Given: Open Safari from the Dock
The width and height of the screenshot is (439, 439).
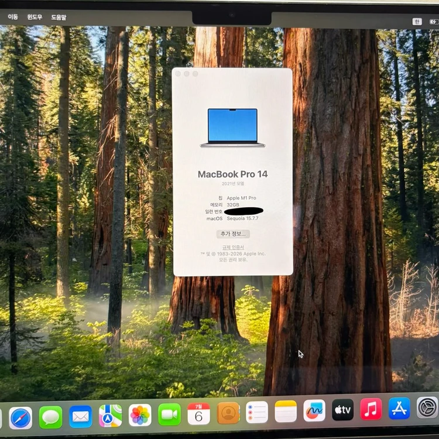Looking at the screenshot, I should (x=20, y=418).
